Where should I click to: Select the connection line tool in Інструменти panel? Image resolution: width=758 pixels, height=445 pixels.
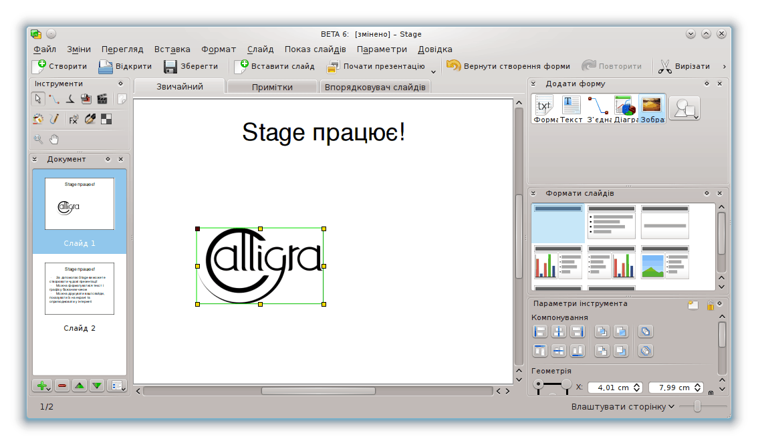[x=54, y=100]
